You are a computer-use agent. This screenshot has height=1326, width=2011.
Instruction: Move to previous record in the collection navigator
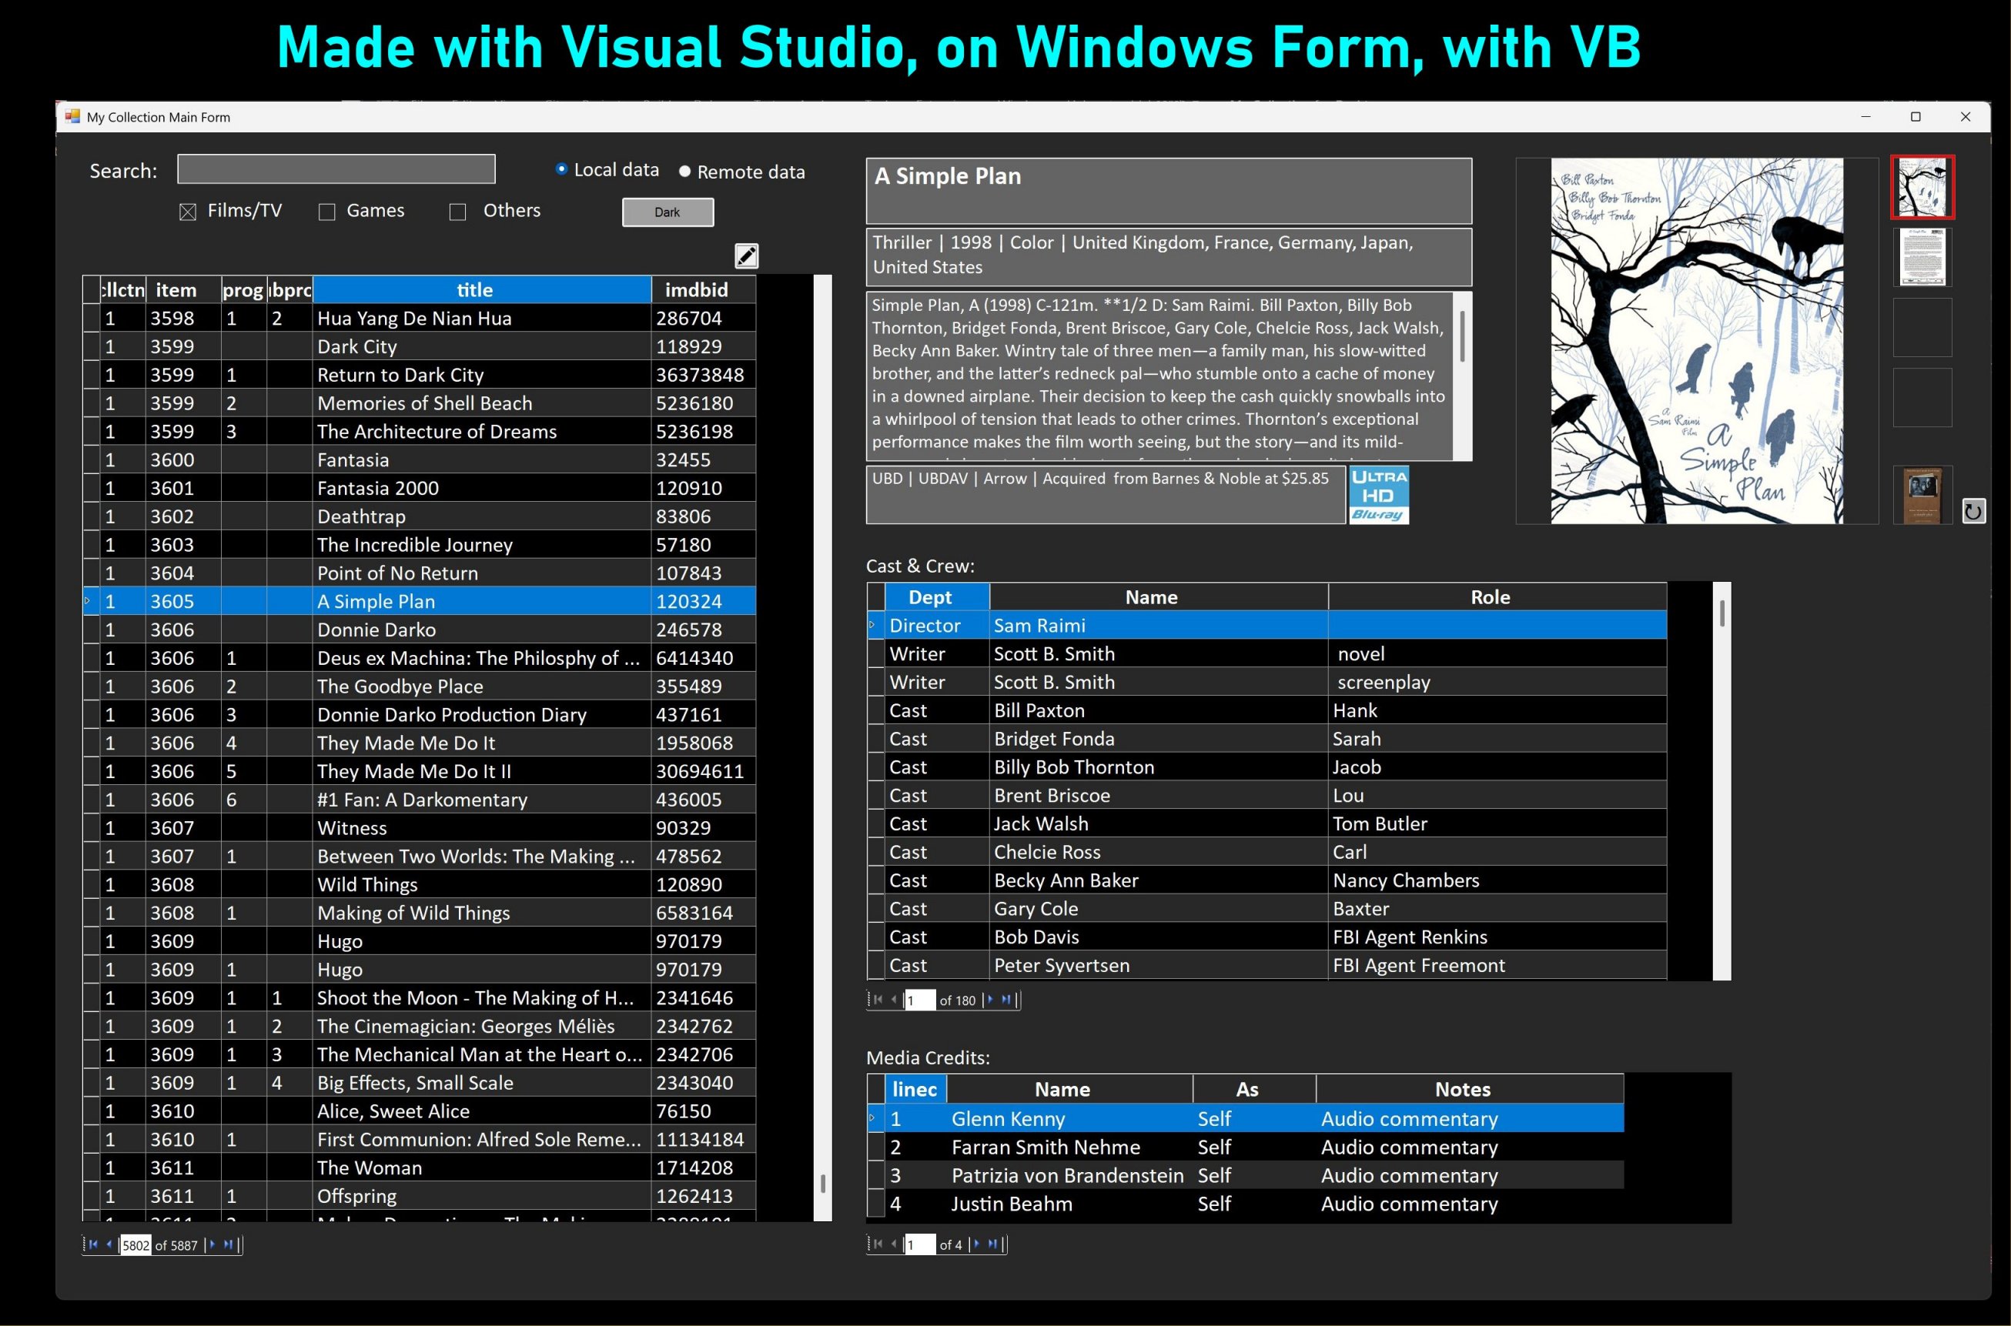pos(109,1244)
